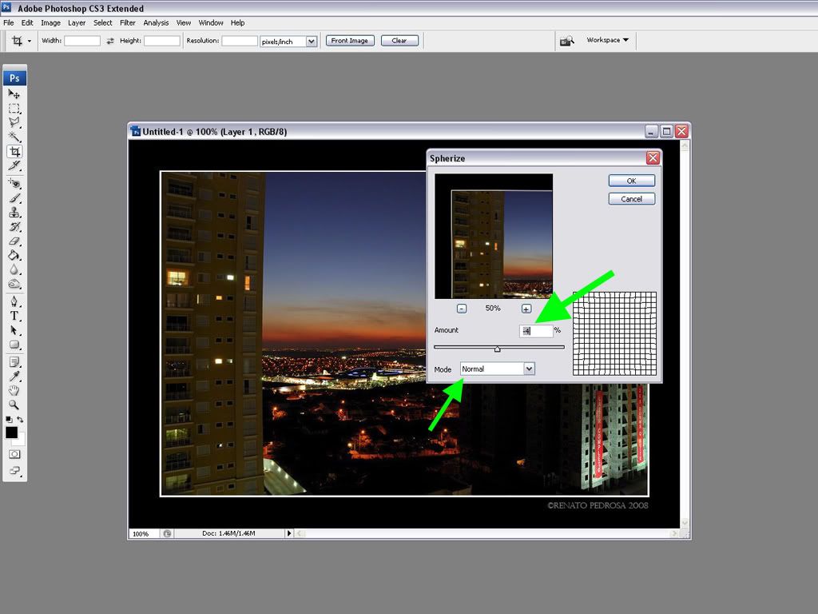The image size is (818, 614).
Task: Toggle Quick Mask mode
Action: pyautogui.click(x=14, y=454)
